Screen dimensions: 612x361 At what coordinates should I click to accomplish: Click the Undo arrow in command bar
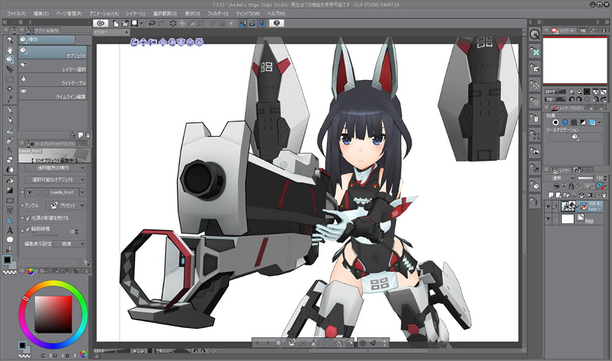152,23
